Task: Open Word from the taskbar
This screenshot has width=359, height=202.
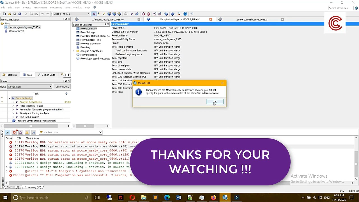Action: click(179, 198)
